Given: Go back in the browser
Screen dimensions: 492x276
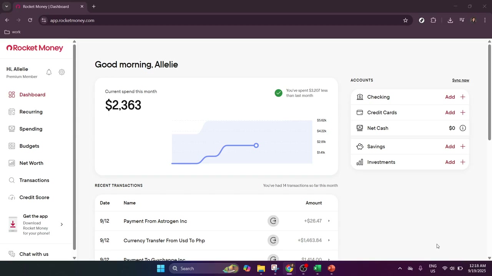Looking at the screenshot, I should tap(7, 20).
